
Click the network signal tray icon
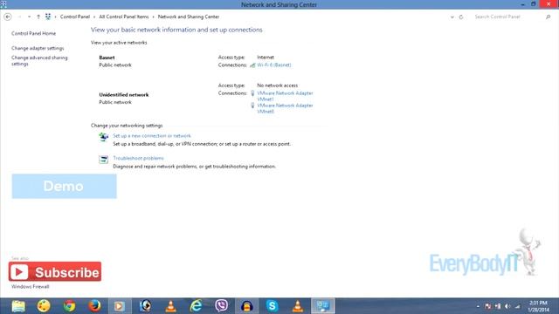518,306
